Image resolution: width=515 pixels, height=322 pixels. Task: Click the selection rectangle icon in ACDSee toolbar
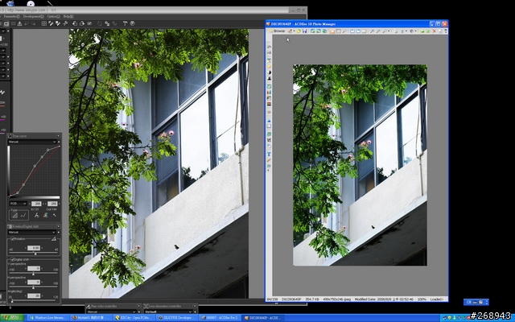pos(338,31)
